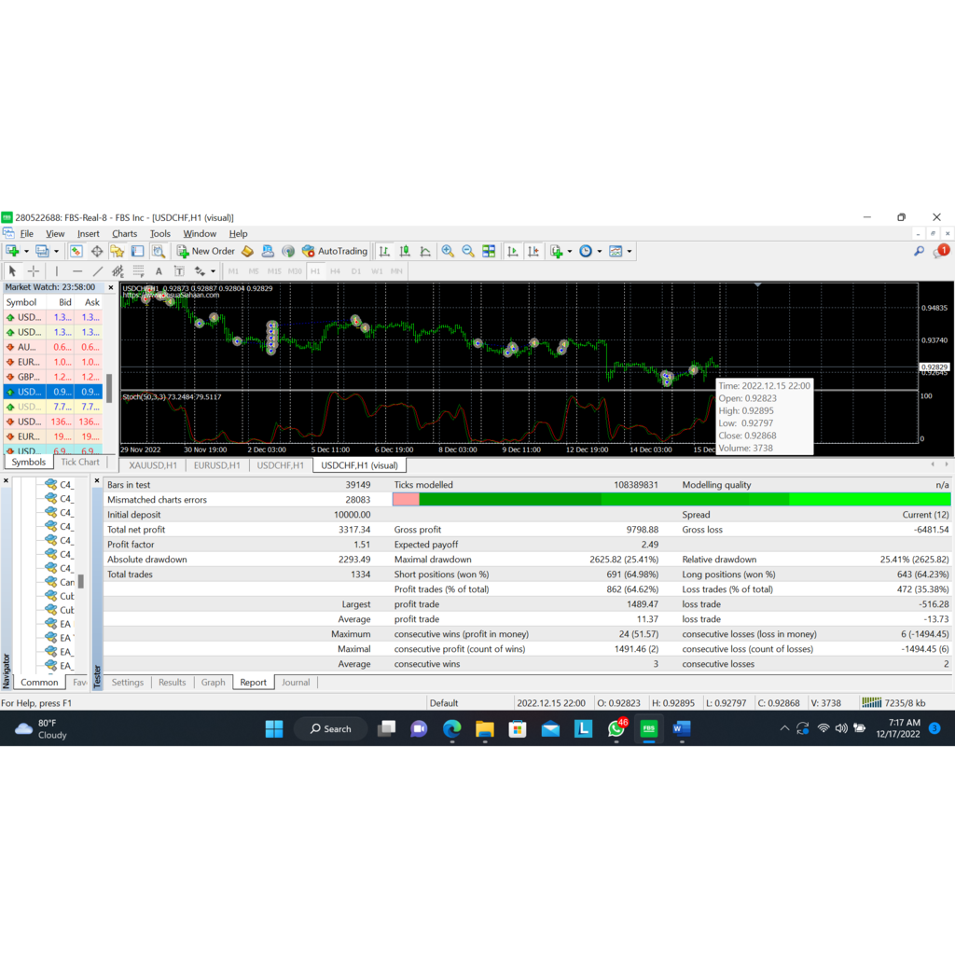Click the taskbar Search box
The image size is (955, 955).
[x=331, y=728]
